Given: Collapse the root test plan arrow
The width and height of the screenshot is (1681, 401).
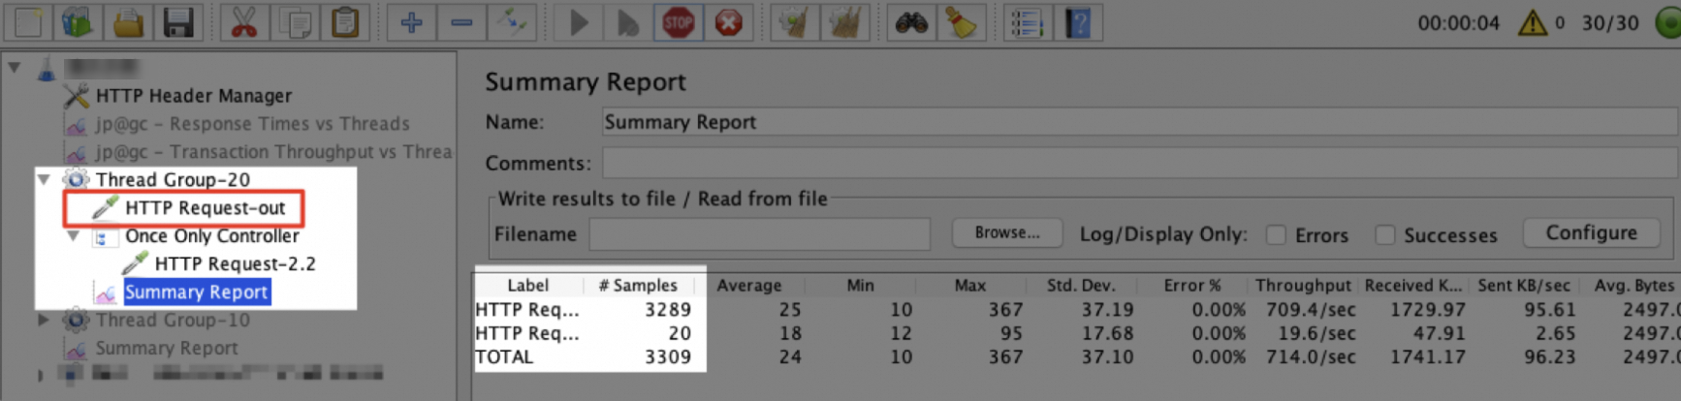Looking at the screenshot, I should pos(15,68).
